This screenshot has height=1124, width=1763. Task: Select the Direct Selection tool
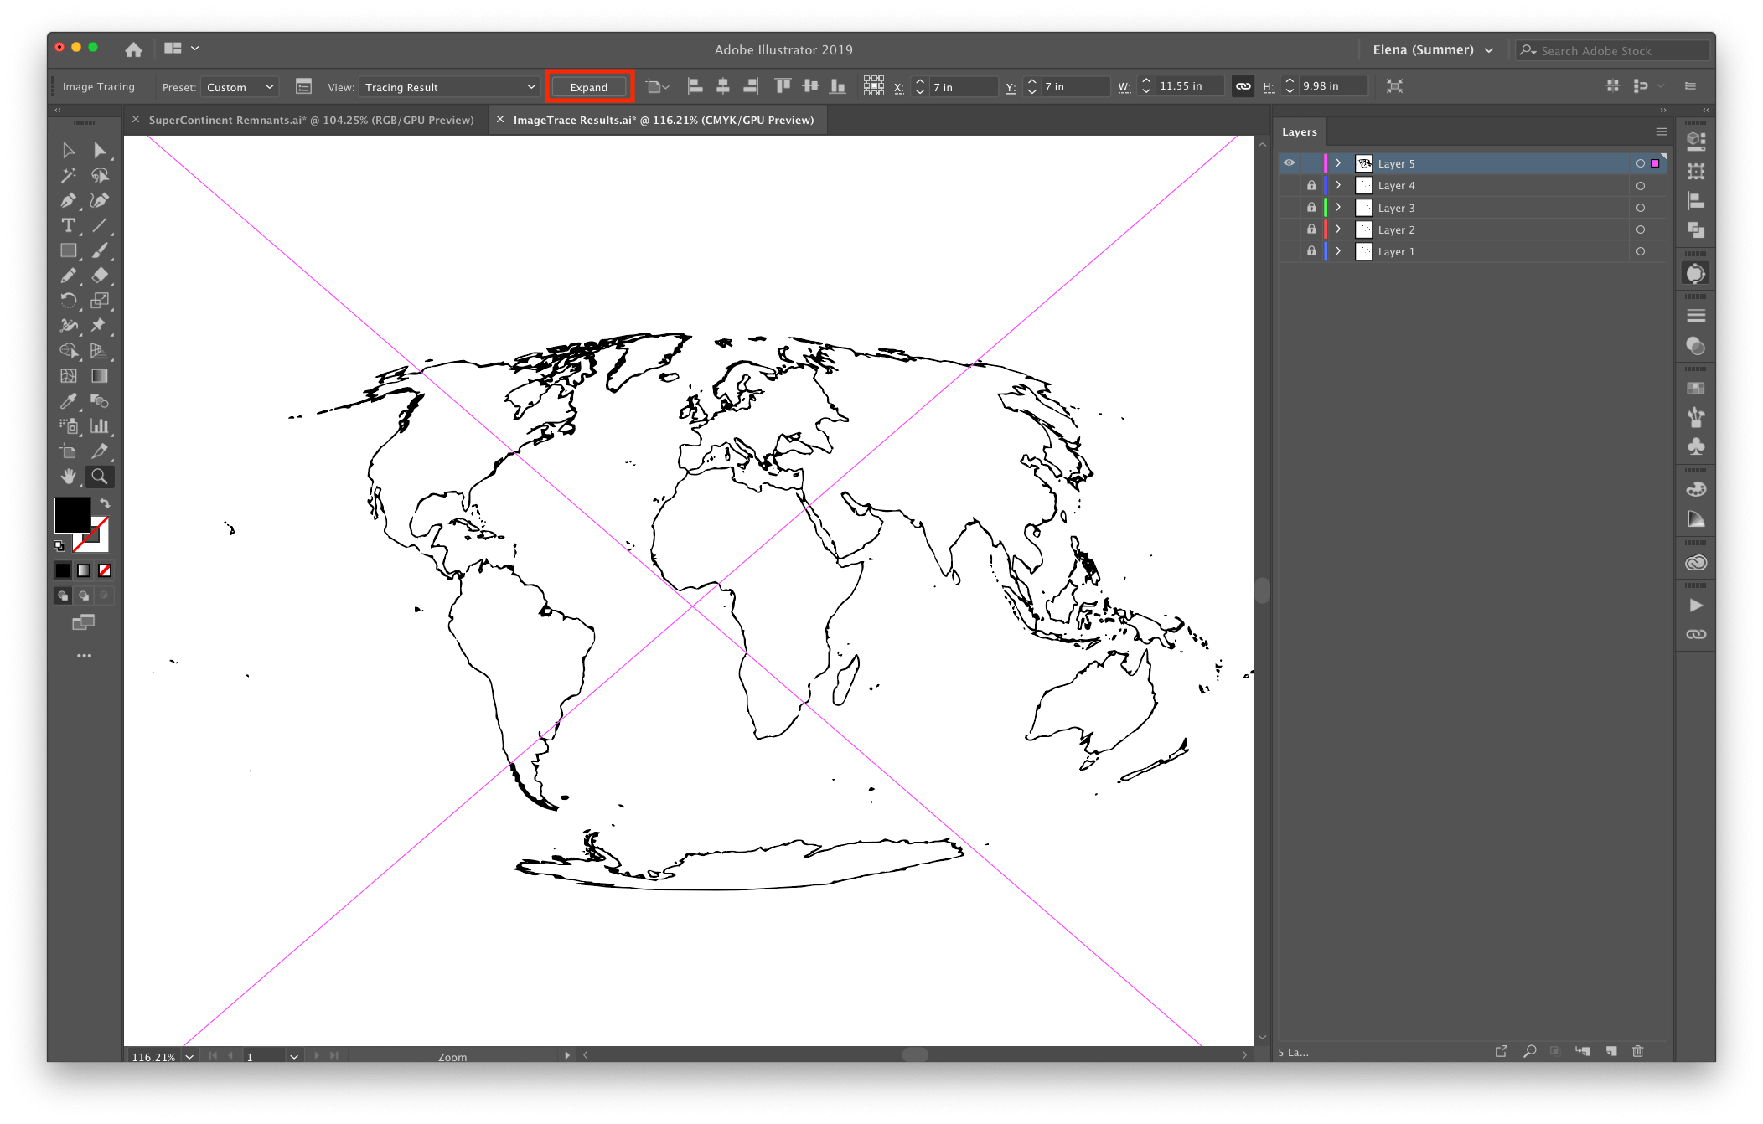(x=100, y=151)
